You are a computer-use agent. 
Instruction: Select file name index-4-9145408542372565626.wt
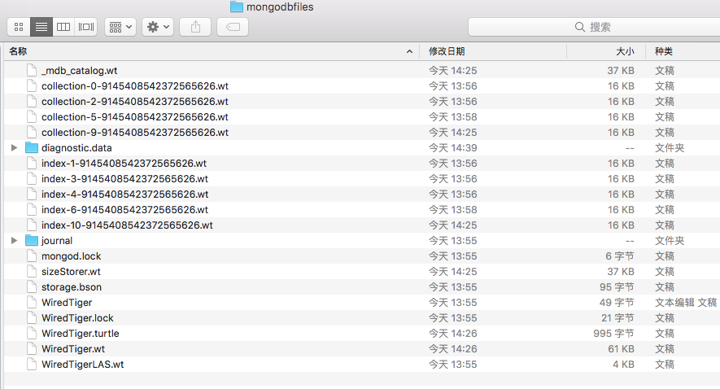click(125, 194)
